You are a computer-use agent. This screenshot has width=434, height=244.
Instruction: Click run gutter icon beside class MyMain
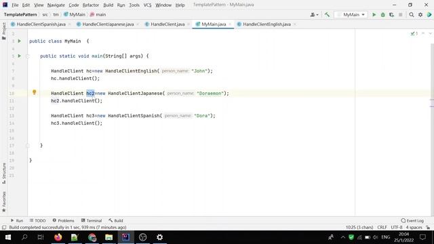[x=20, y=41]
